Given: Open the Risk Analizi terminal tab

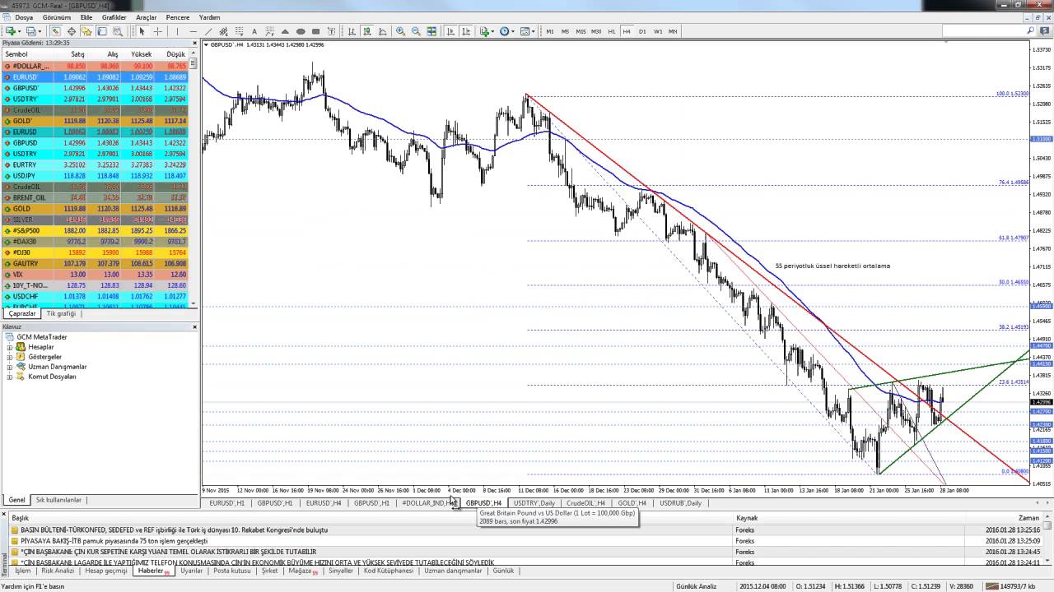Looking at the screenshot, I should [x=58, y=571].
